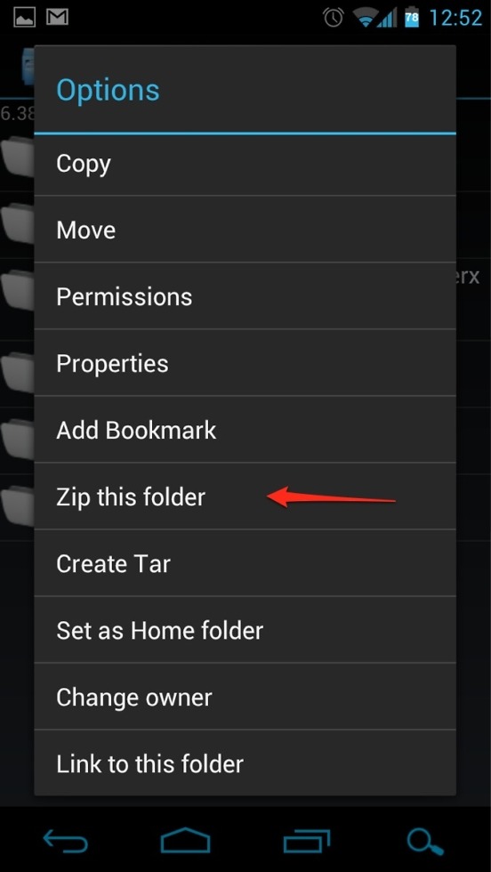Viewport: 491px width, 872px height.
Task: Tap the Android back navigation icon
Action: point(65,842)
